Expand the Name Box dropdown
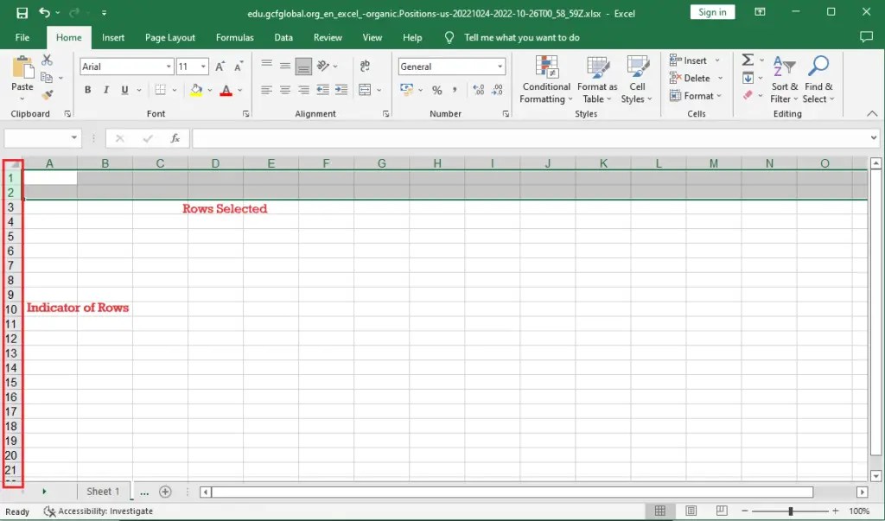885x521 pixels. [74, 137]
